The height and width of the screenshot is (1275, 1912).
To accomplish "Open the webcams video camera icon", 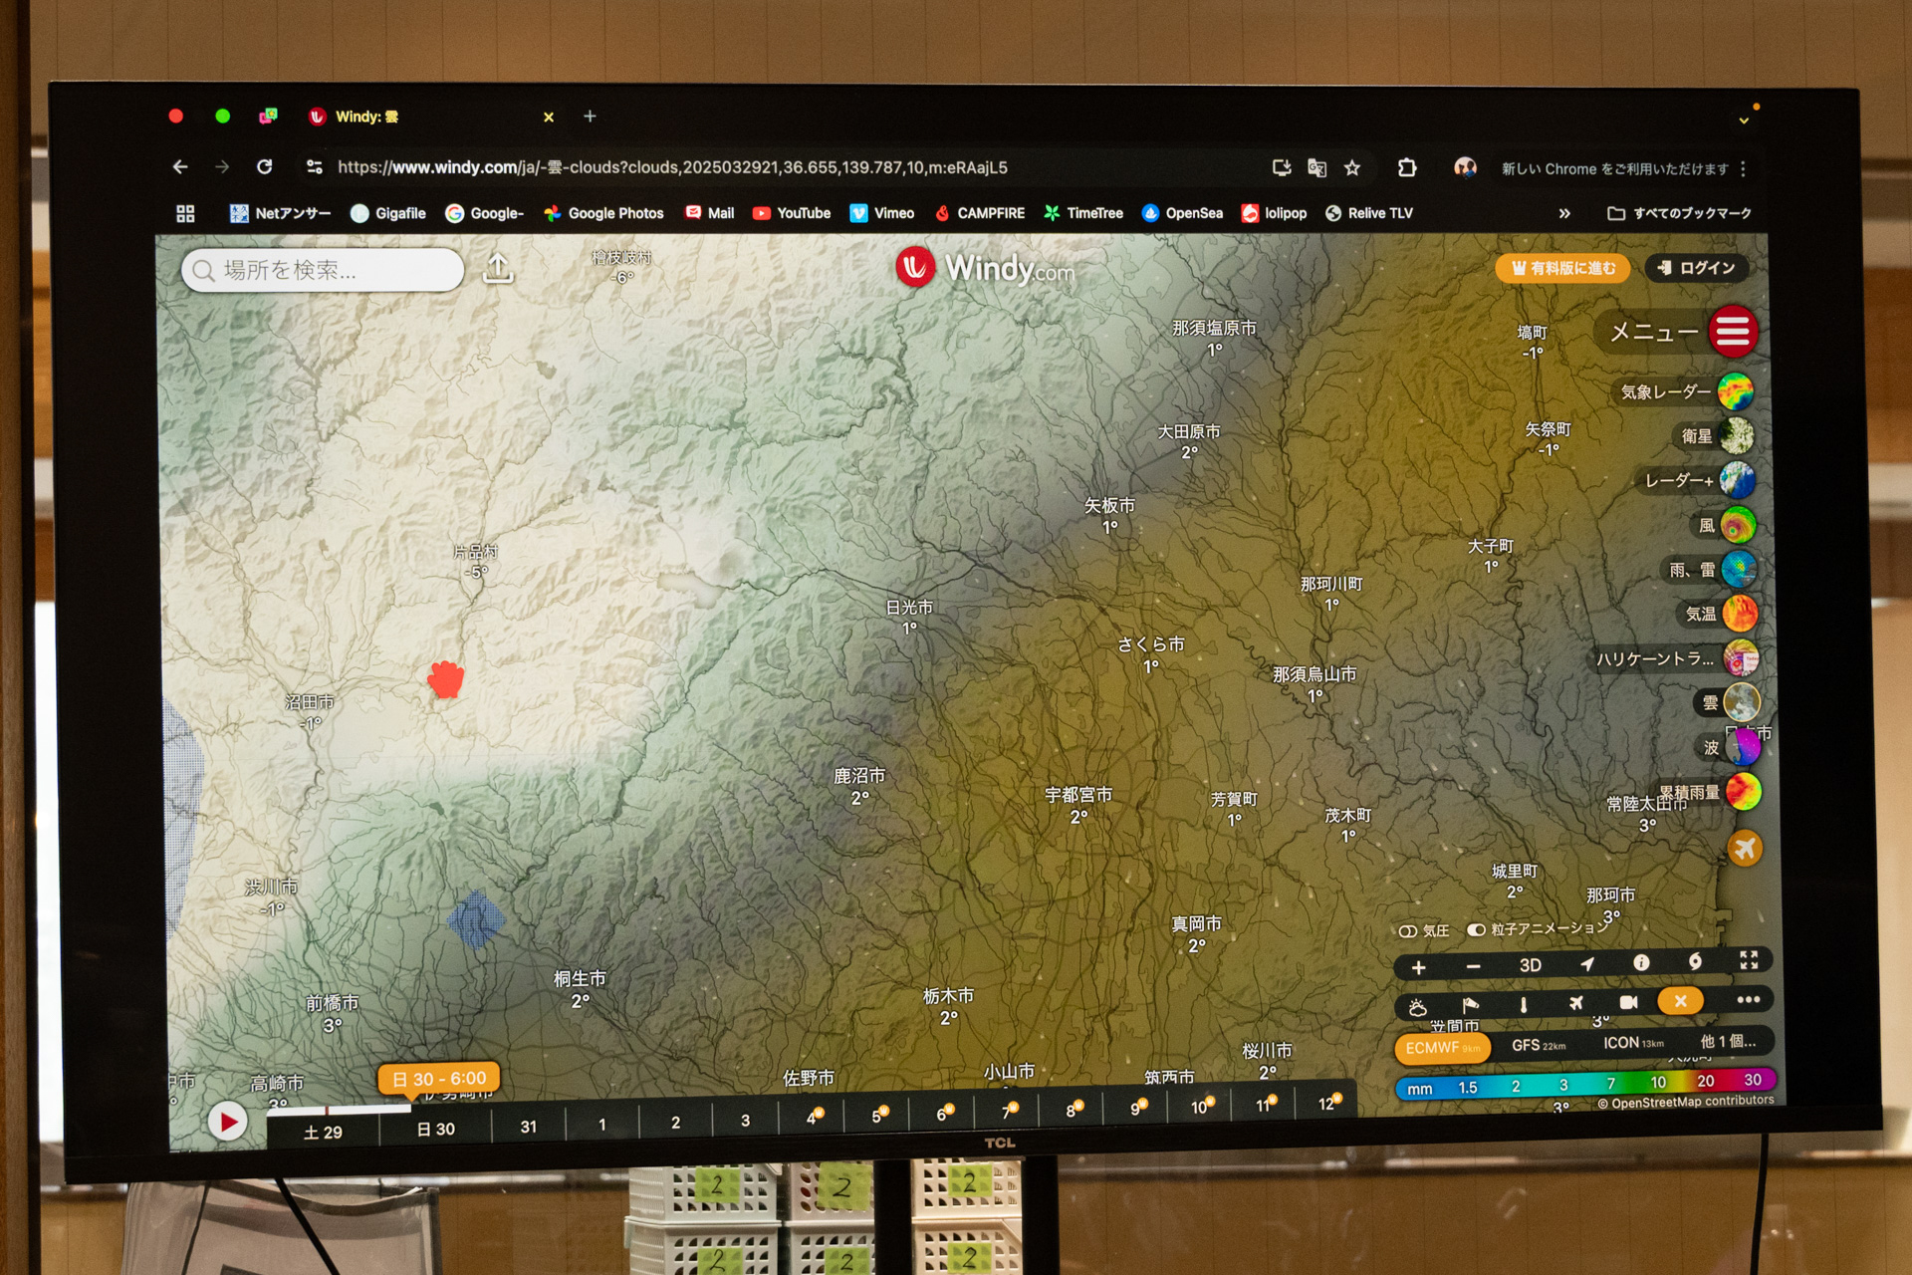I will [1628, 1002].
